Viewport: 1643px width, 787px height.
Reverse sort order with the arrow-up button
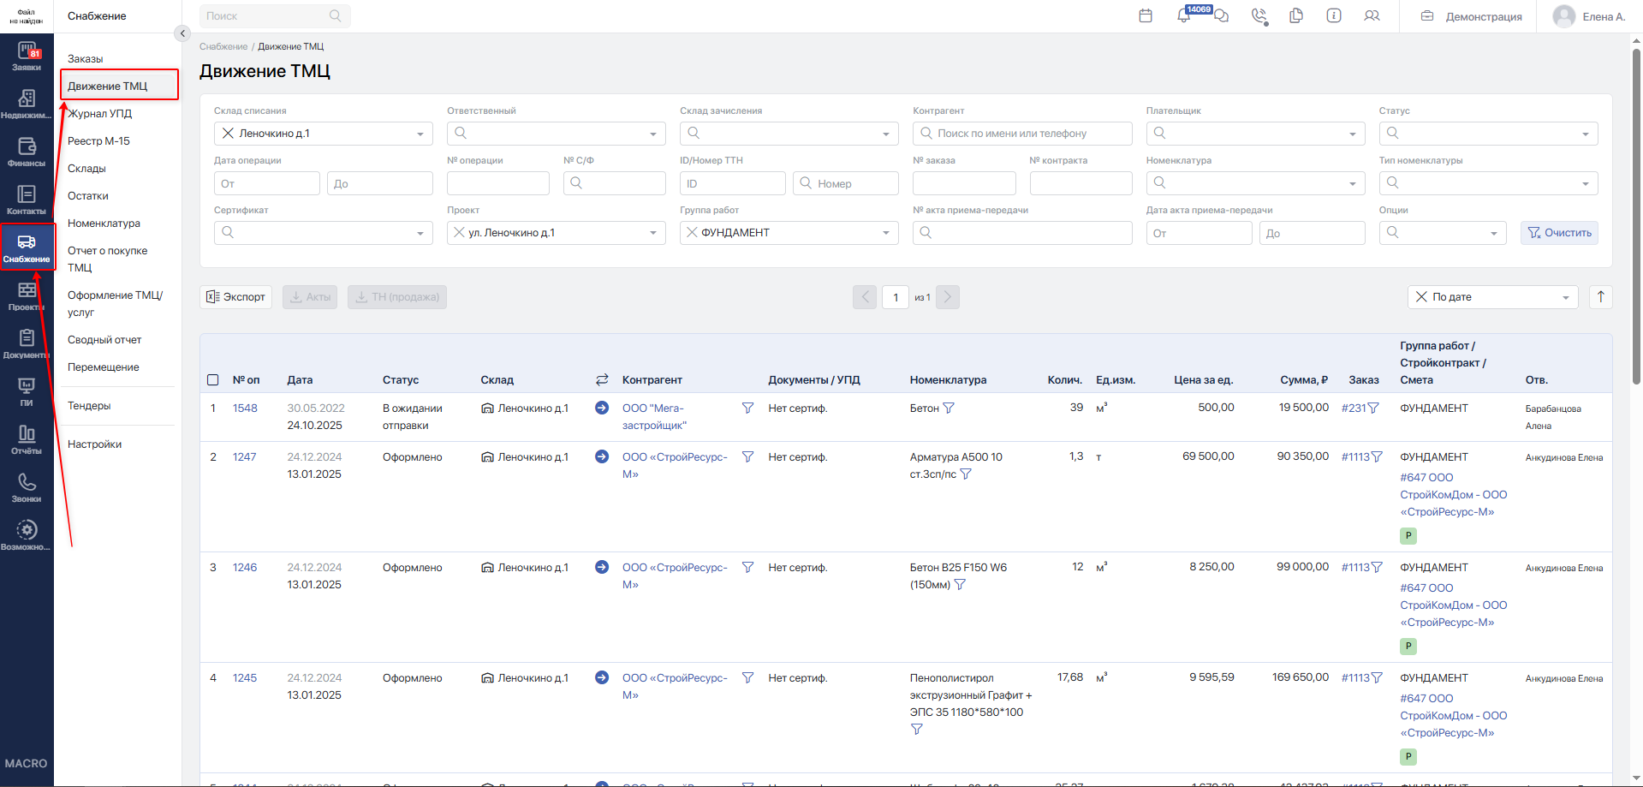tap(1601, 296)
